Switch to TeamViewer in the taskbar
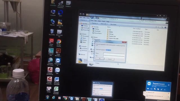The height and width of the screenshot is (101, 180). point(72,98)
